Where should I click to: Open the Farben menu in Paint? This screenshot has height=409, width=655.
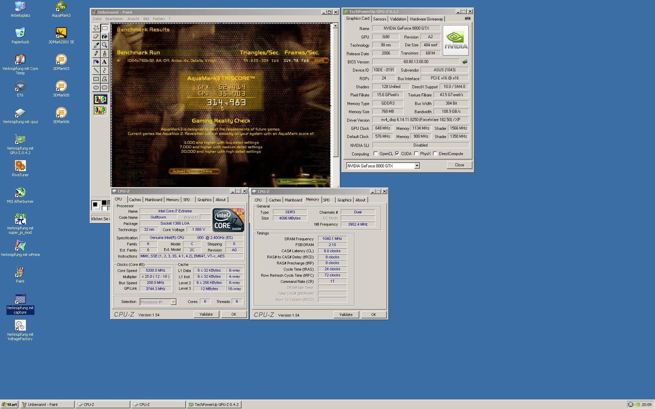(x=158, y=19)
